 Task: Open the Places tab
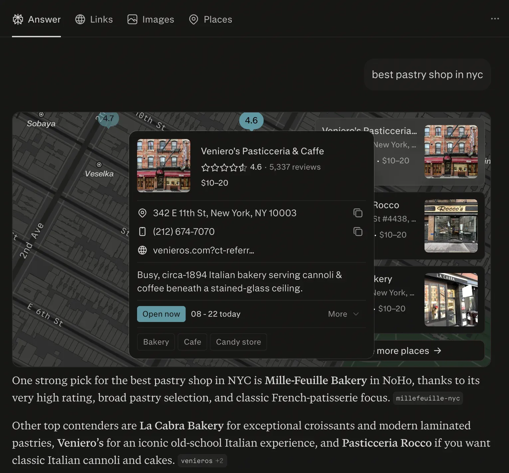pos(211,19)
